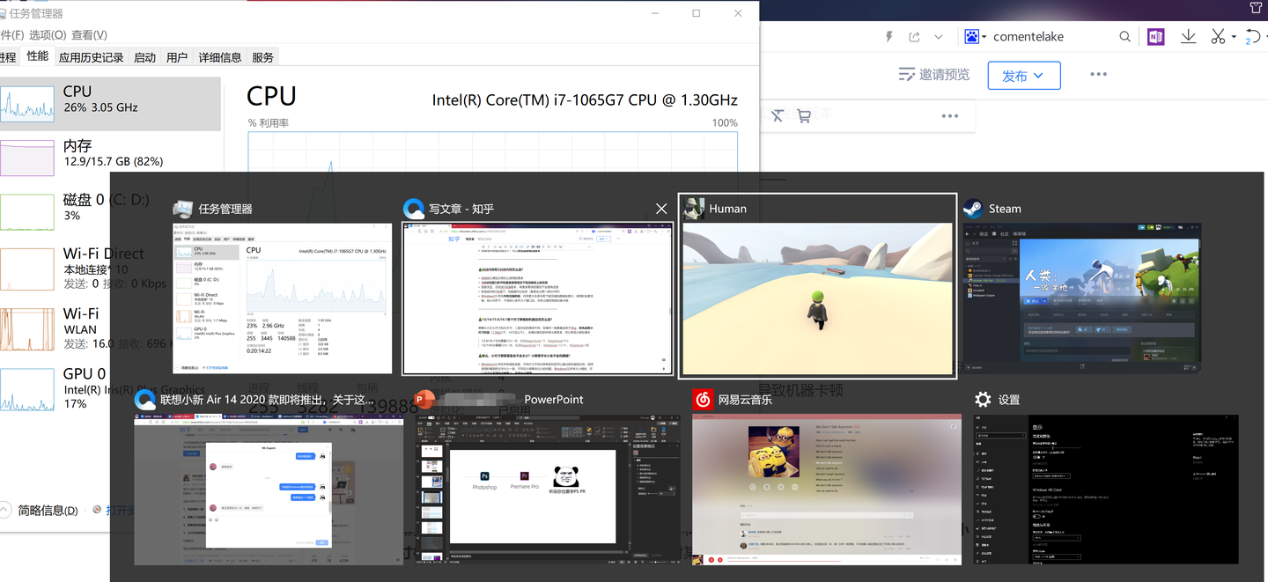Click the 任务管理器 icon in task switcher
Viewport: 1268px width, 582px height.
[183, 209]
